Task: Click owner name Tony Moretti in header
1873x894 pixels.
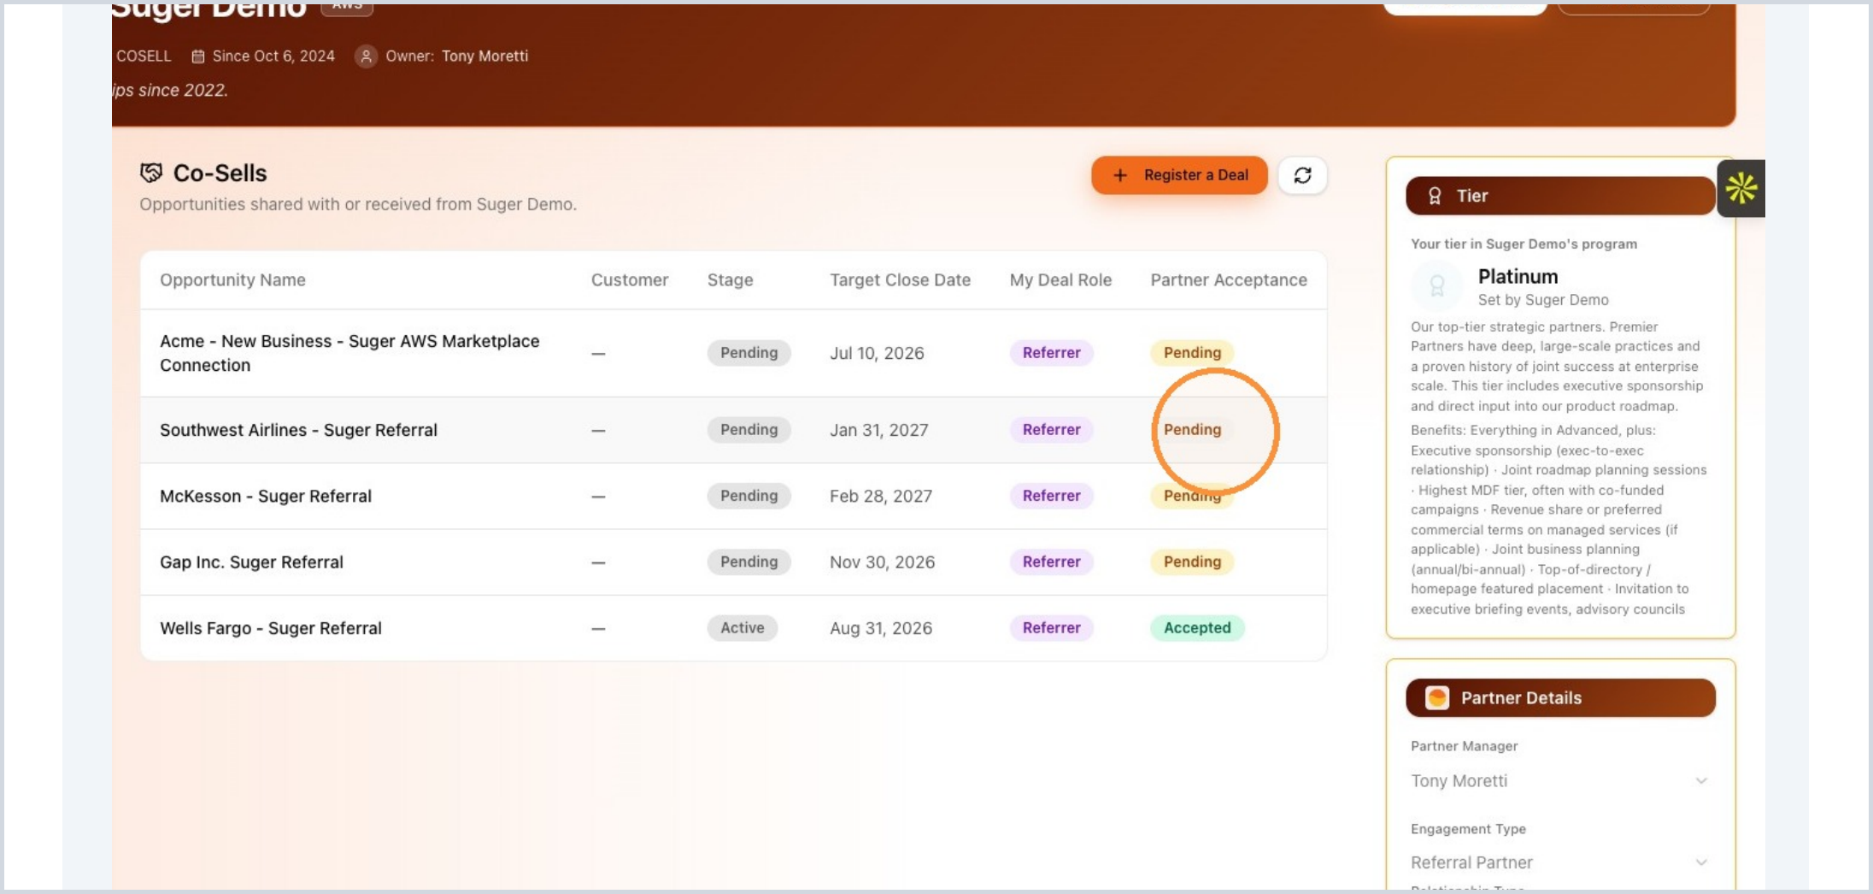Action: [484, 56]
